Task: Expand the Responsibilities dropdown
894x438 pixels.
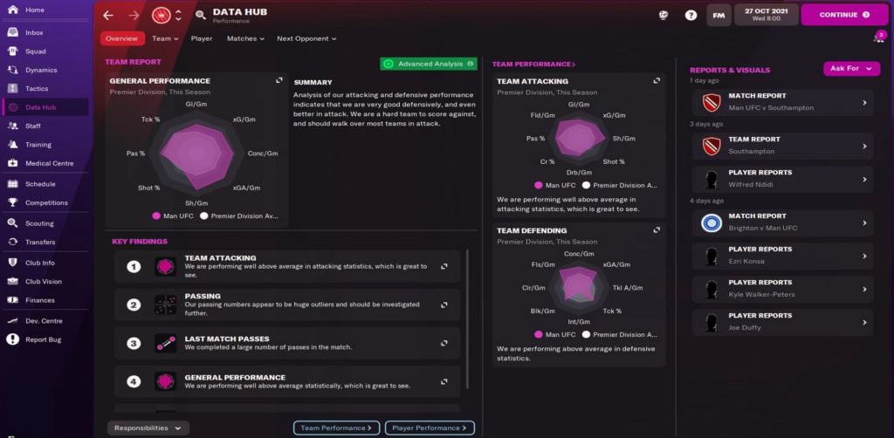Action: pyautogui.click(x=148, y=428)
